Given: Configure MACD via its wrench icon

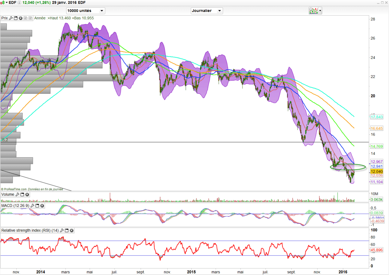Looking at the screenshot, I should click(x=32, y=206).
